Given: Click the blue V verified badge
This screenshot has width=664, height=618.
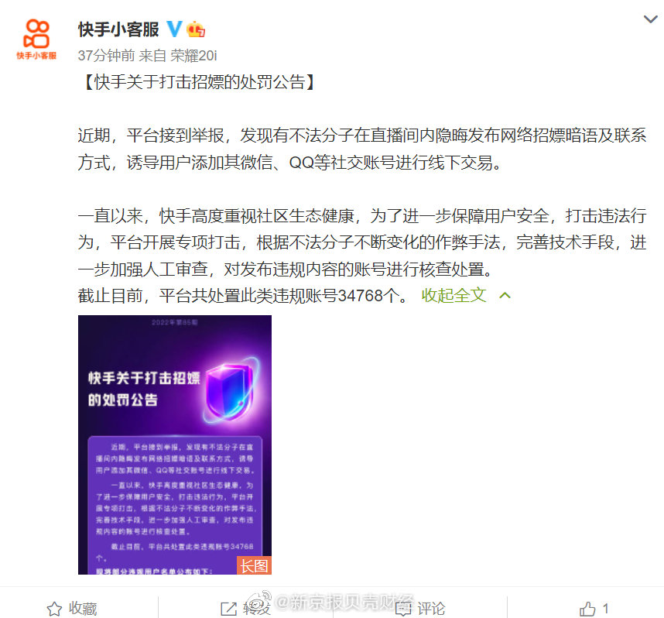Looking at the screenshot, I should 174,29.
